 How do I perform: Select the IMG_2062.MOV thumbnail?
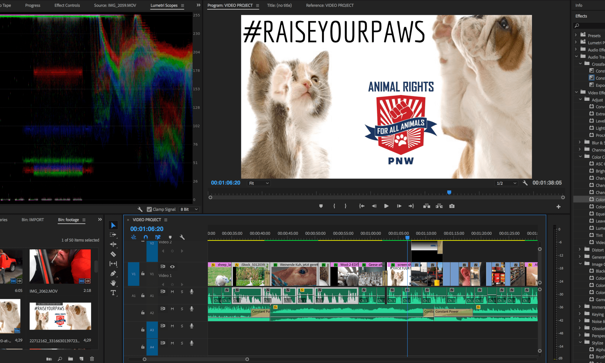[60, 267]
